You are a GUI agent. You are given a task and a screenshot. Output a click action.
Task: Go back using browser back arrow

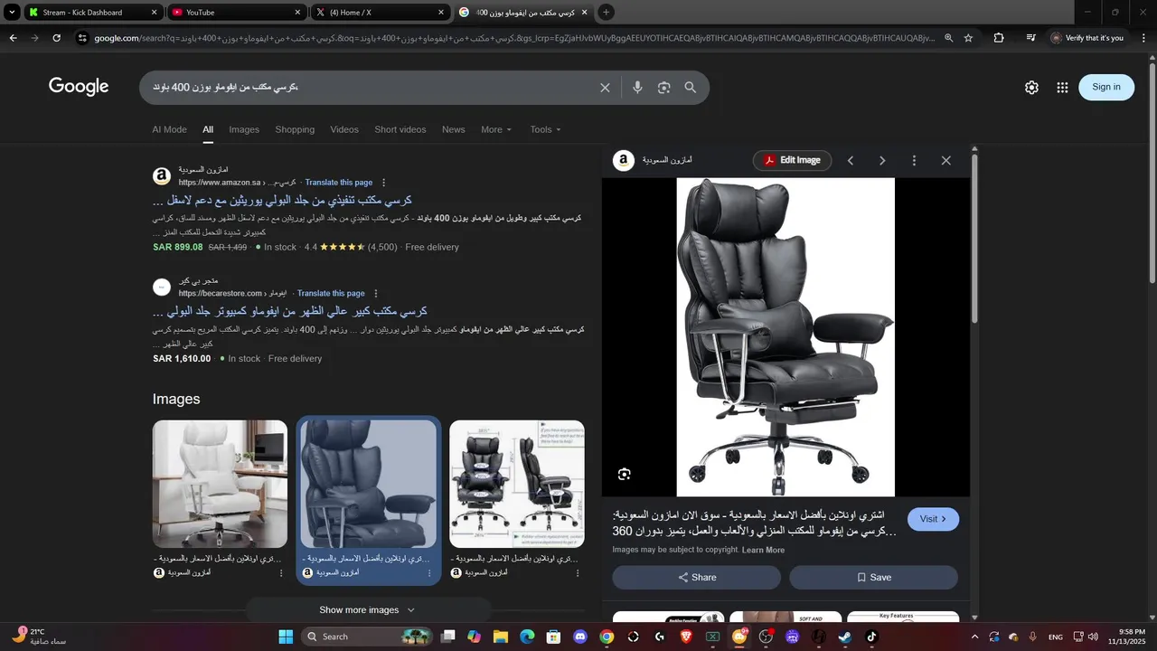[13, 38]
